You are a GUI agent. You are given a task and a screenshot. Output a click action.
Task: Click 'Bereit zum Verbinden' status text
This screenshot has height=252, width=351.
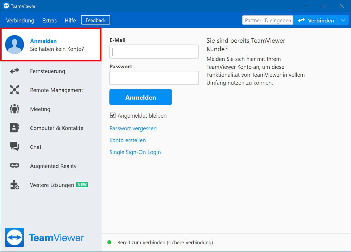165,242
